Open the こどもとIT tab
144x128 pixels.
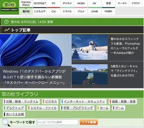point(40,11)
